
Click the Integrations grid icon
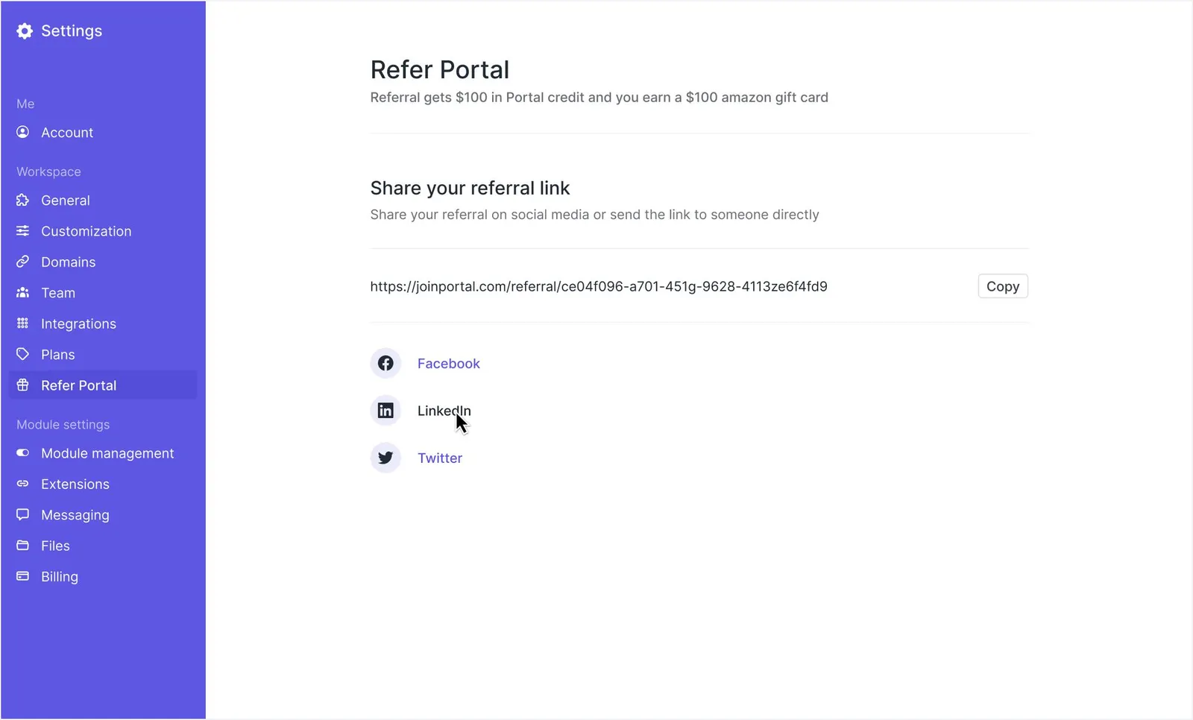23,323
